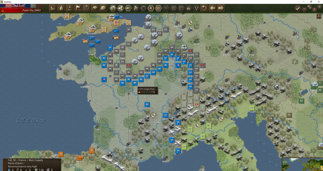Open the helmet units icon
323x171 pixels.
click(x=103, y=8)
